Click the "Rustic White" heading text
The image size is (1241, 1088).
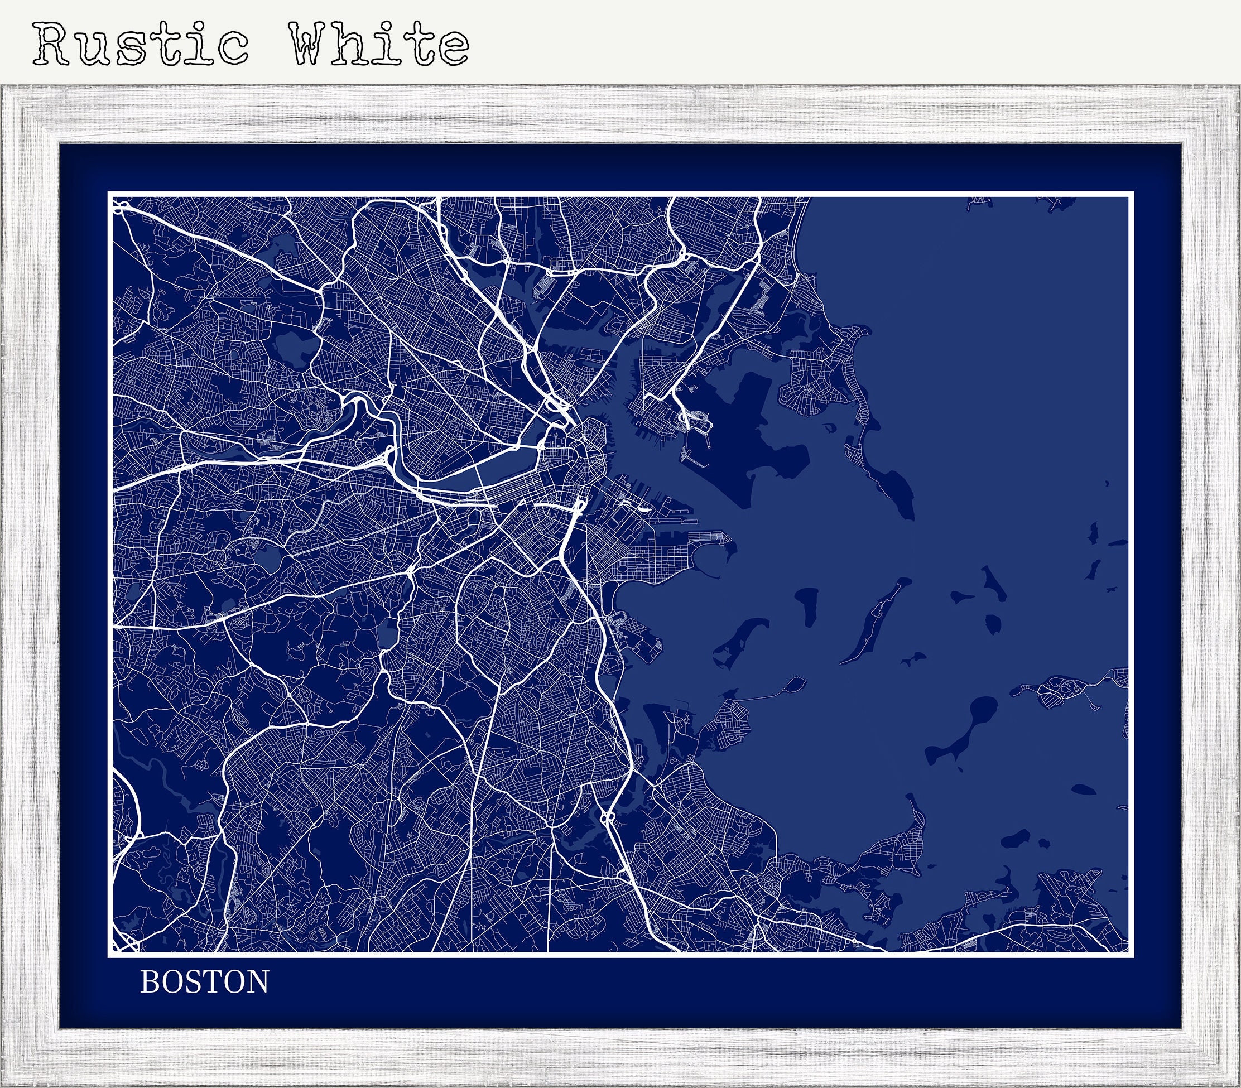pos(251,44)
